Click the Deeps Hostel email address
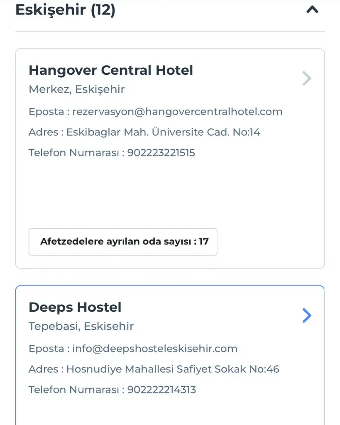Viewport: 340px width, 425px height. pyautogui.click(x=155, y=349)
